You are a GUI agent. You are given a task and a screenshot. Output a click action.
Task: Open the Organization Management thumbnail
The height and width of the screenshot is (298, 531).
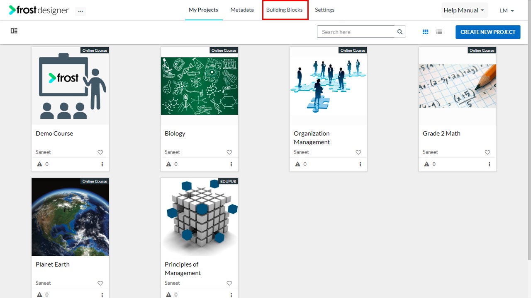coord(328,86)
